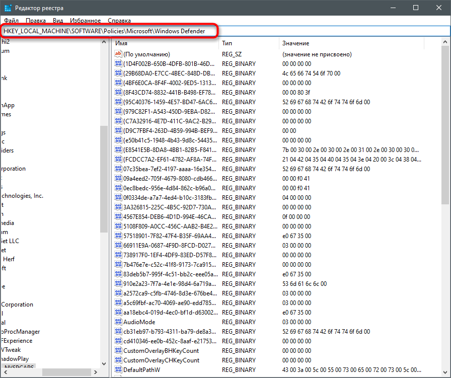
Task: Sort values by the Имя column header
Action: tap(121, 43)
